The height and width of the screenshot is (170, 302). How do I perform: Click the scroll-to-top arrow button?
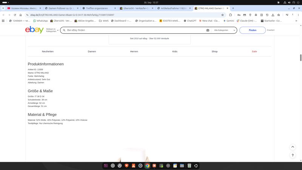pos(293,147)
